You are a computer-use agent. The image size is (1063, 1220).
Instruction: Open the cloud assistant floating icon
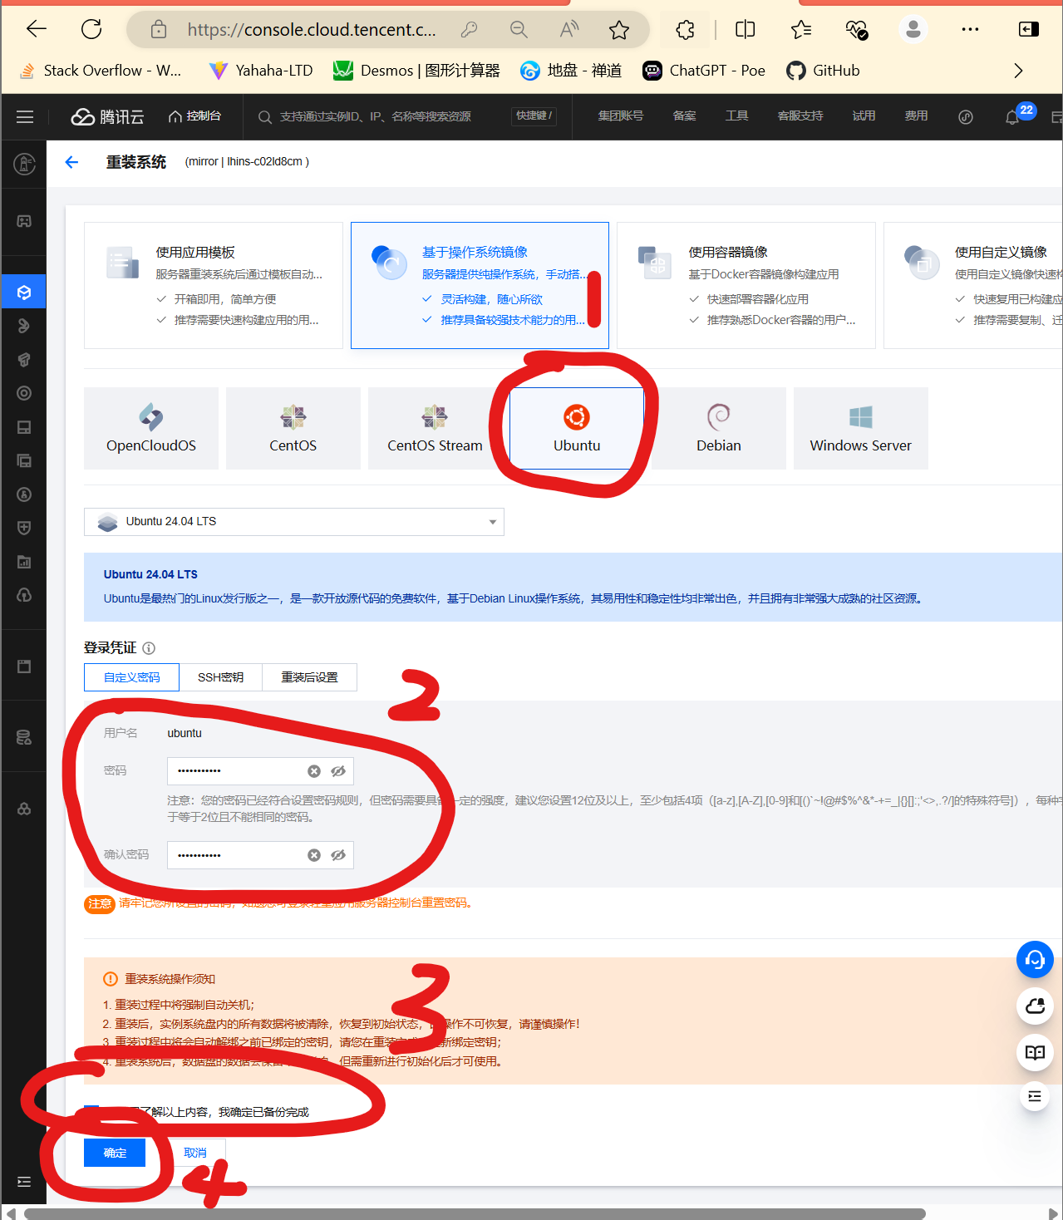[1035, 1006]
